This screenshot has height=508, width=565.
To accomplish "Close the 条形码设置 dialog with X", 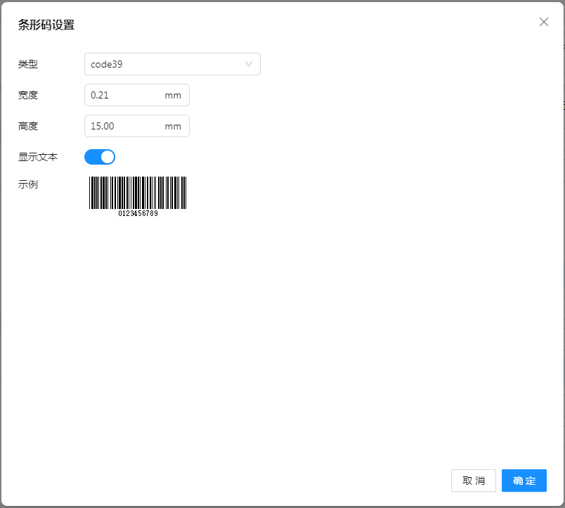I will [x=543, y=22].
